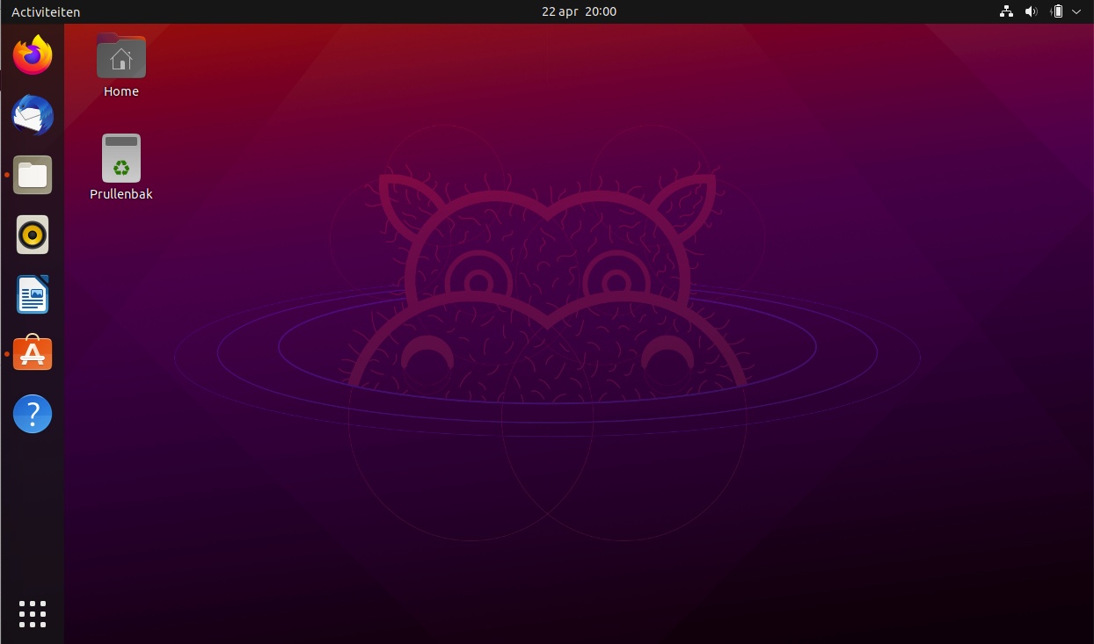Click the hippo mascot on the wallpaper
Screen dimensions: 1094x644
pyautogui.click(x=547, y=290)
